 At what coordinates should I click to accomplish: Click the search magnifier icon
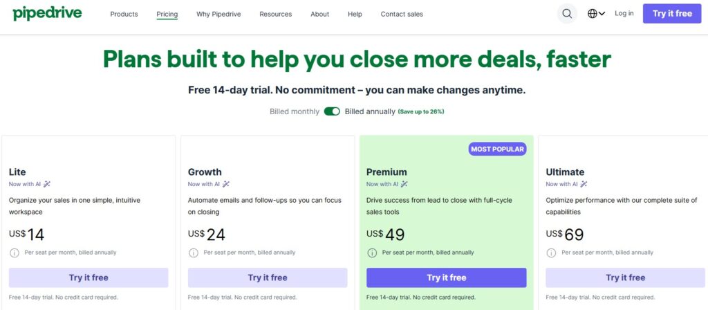(567, 14)
